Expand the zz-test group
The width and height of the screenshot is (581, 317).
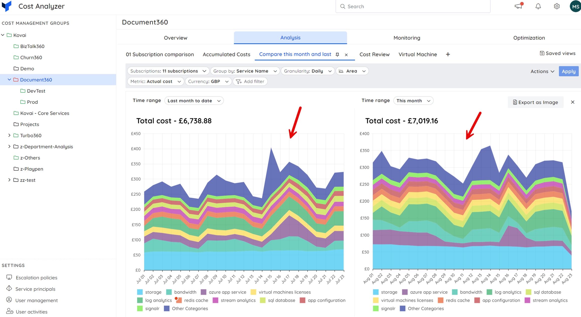[x=9, y=180]
